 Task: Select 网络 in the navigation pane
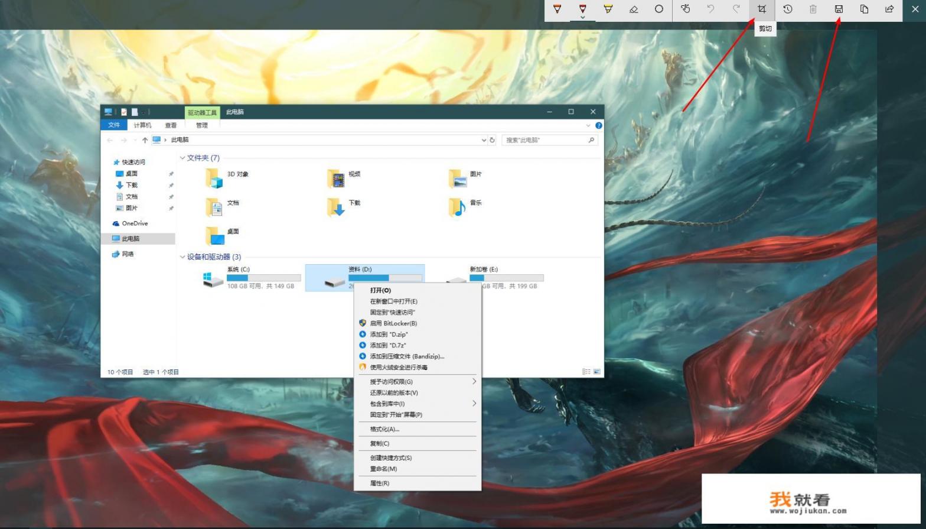pyautogui.click(x=128, y=254)
